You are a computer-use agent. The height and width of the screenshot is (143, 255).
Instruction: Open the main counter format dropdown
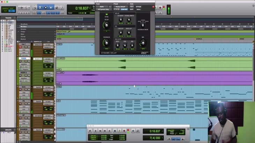pos(90,8)
